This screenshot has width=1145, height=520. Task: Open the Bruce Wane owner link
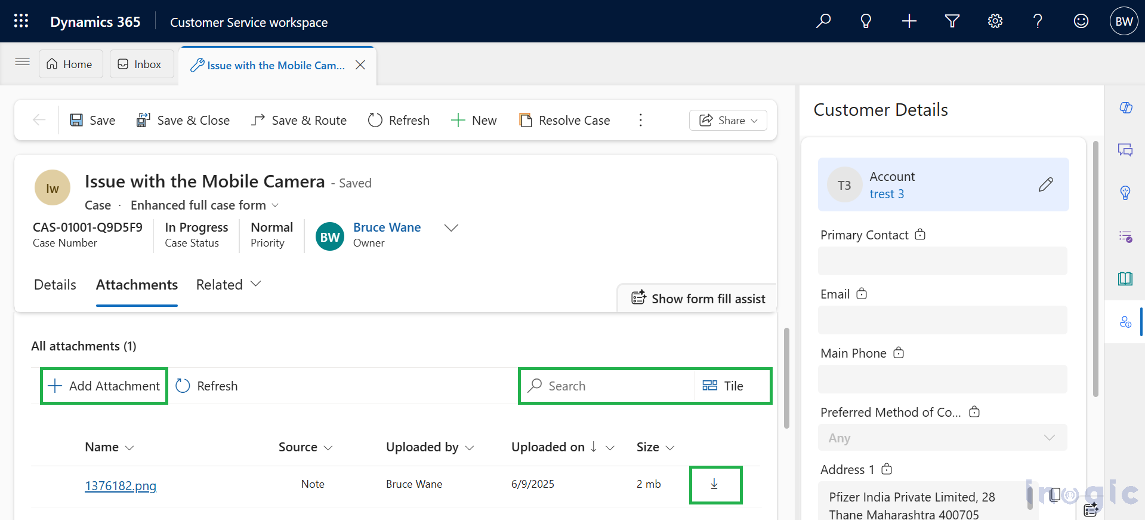387,227
